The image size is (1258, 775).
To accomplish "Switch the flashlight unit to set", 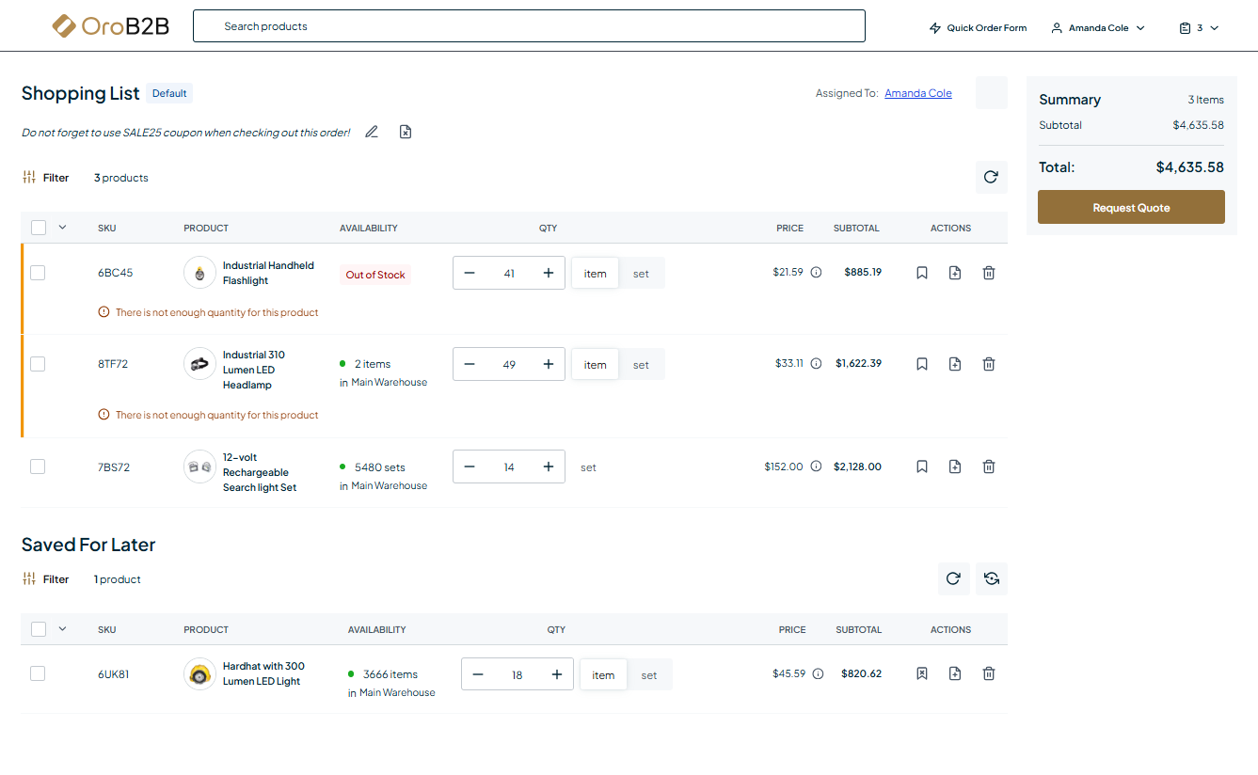I will (641, 274).
